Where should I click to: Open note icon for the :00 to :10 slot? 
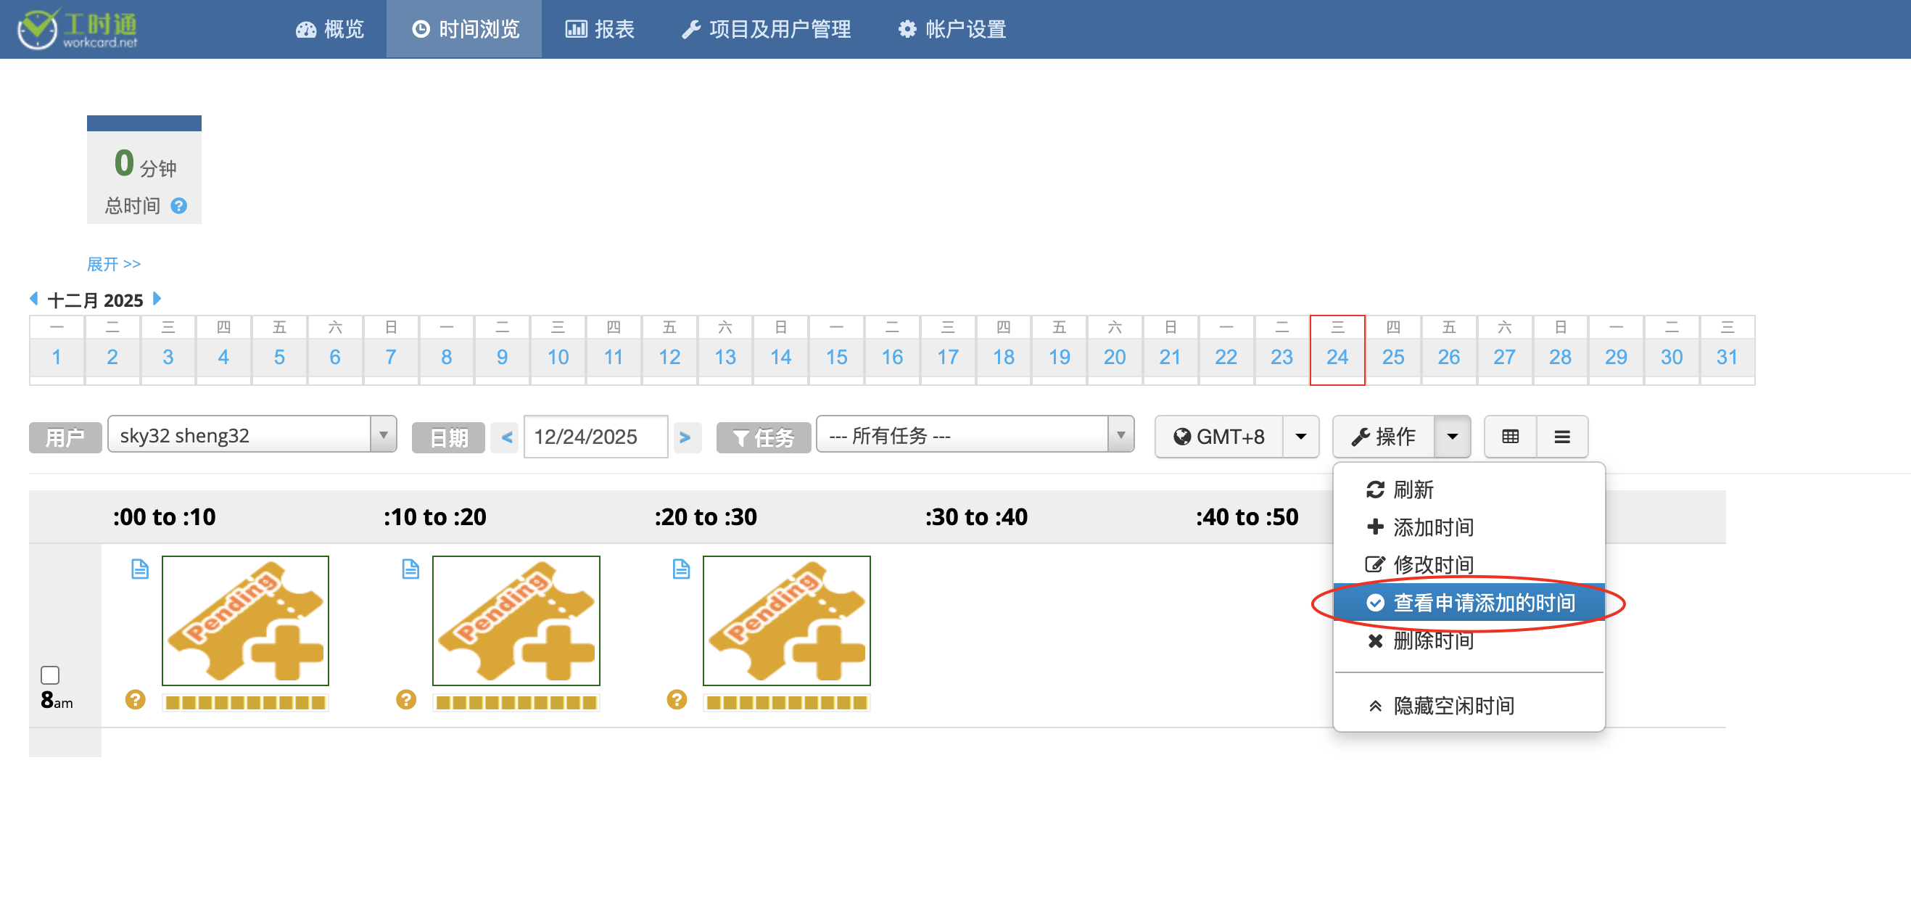(139, 569)
